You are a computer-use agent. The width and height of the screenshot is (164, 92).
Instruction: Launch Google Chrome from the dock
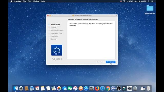click(108, 88)
